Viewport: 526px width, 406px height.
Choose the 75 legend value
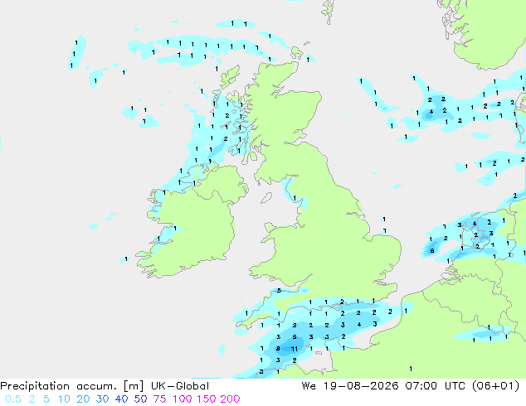point(159,399)
